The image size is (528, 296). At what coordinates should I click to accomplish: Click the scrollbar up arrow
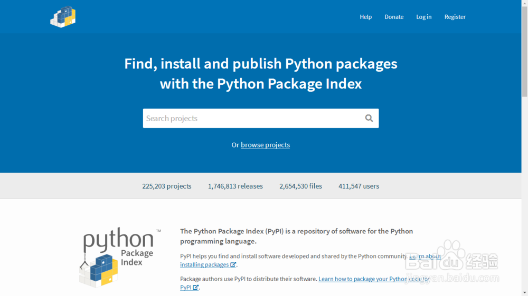click(524, 3)
